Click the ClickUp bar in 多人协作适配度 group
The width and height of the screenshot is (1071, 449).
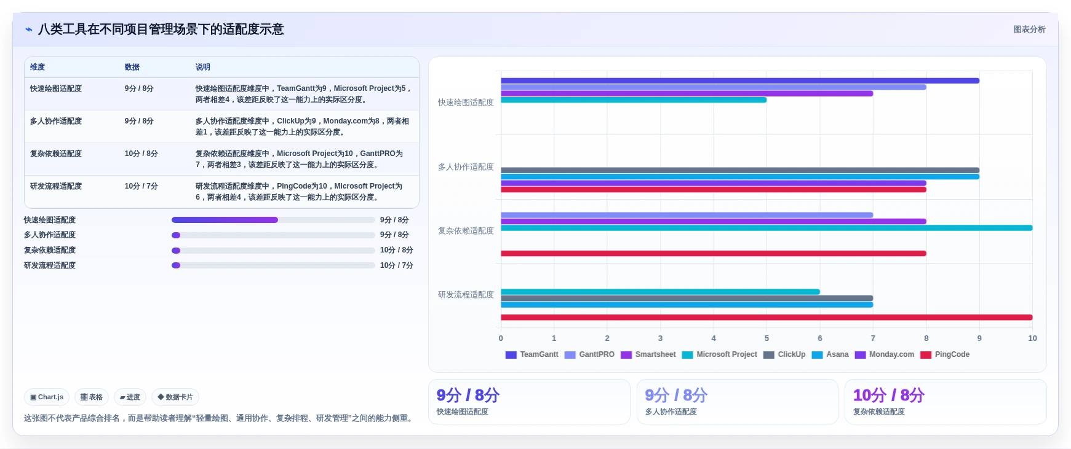pyautogui.click(x=740, y=171)
